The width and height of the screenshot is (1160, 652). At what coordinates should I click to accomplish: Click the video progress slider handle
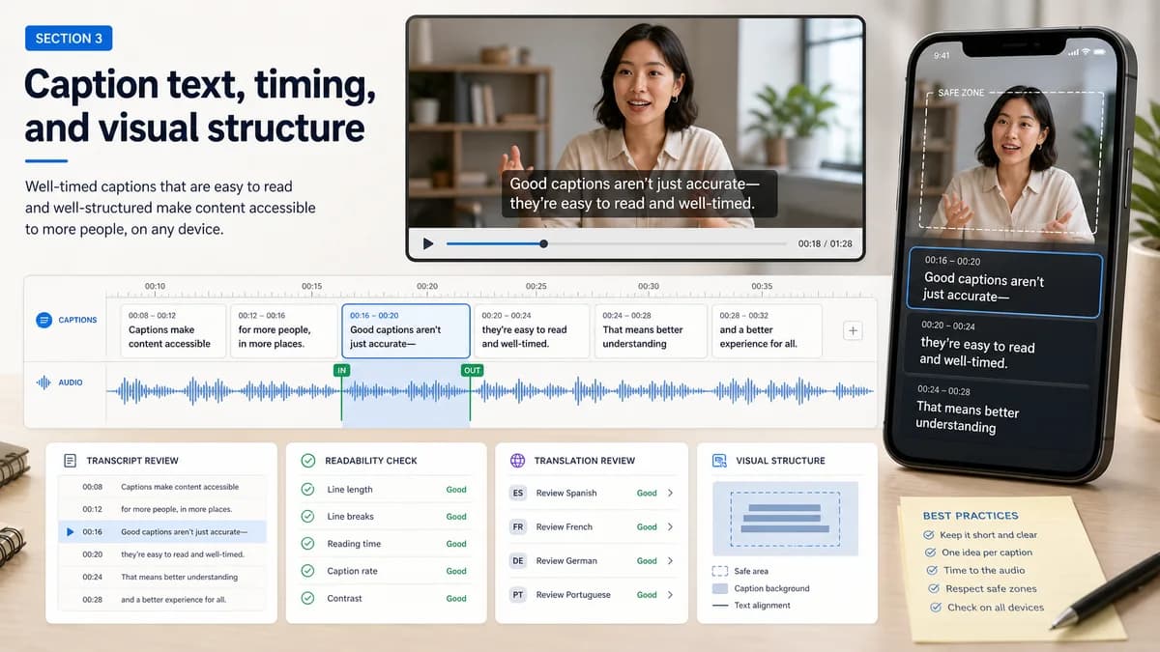coord(543,244)
